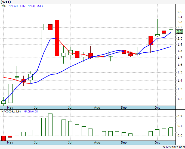This screenshot has height=149, width=185.
Task: Click the 1.7 price axis label
Action: [180, 58]
